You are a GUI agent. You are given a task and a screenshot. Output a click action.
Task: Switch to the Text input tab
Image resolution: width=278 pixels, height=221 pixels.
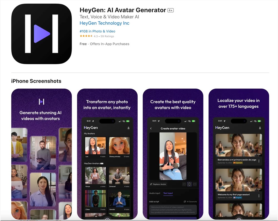168,193
